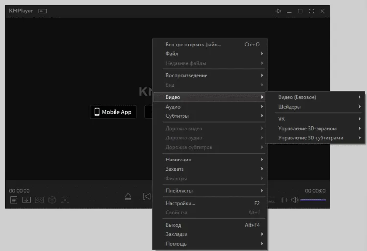Click the F2 shortcut next to Настройки
Screen dimensions: 367x251
pyautogui.click(x=257, y=203)
